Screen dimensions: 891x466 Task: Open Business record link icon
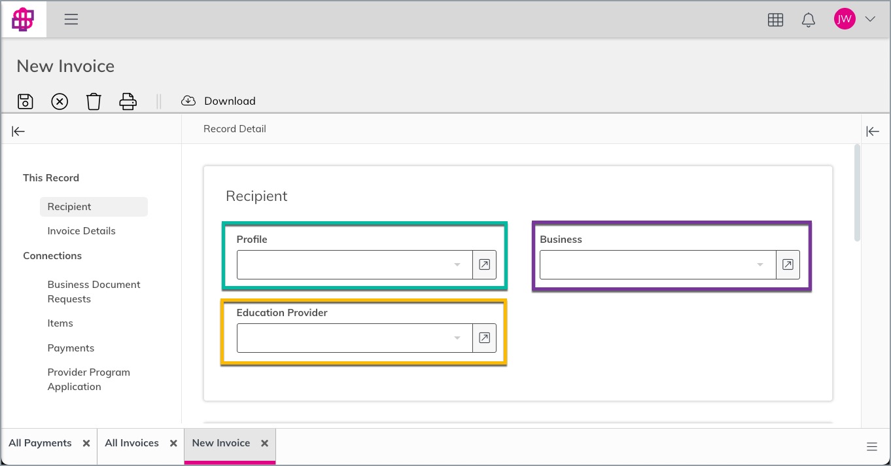[788, 264]
